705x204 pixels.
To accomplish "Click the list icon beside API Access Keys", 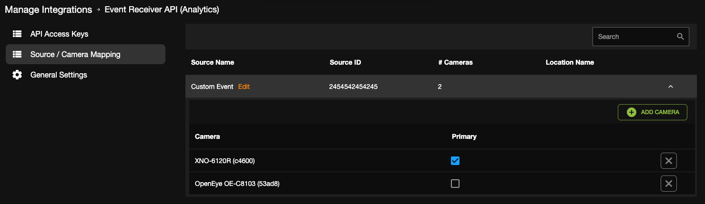I will pyautogui.click(x=17, y=34).
